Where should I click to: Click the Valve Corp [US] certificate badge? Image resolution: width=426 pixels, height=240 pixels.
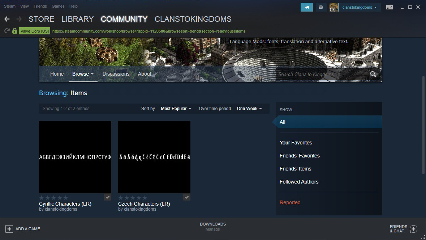point(34,31)
